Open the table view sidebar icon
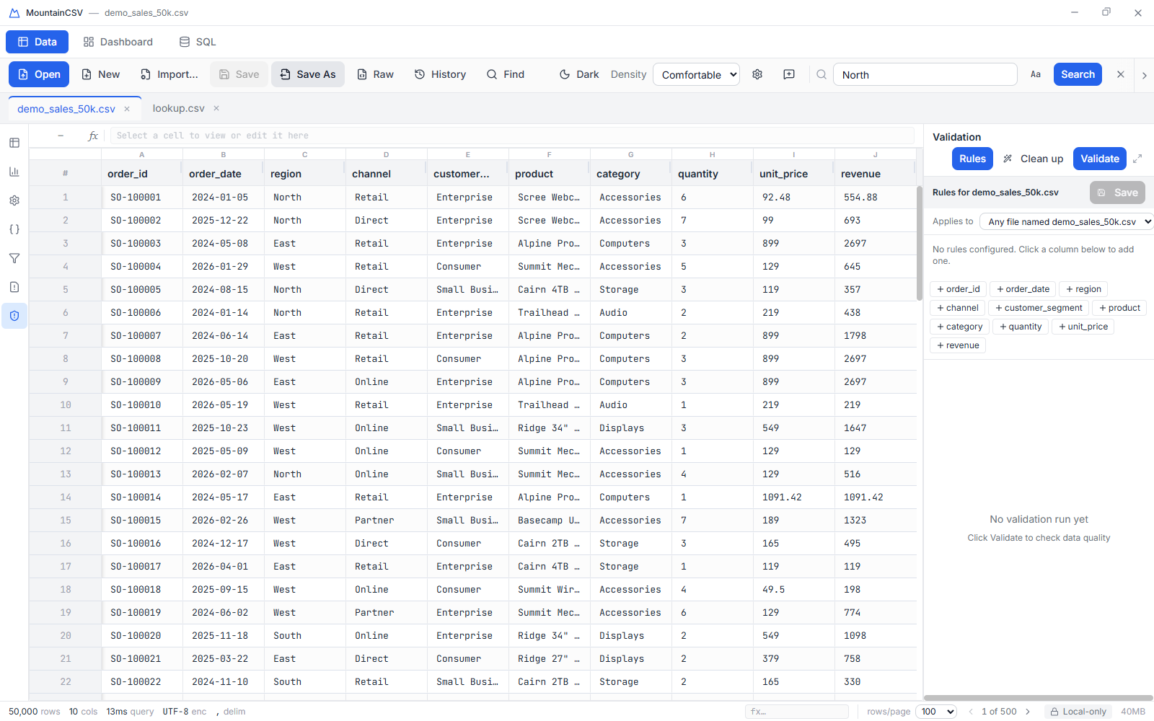 [x=14, y=143]
